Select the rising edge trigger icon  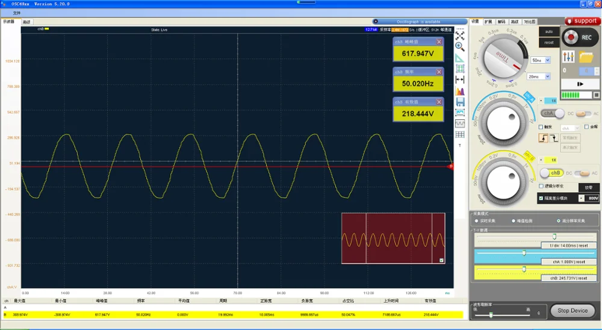coord(543,138)
